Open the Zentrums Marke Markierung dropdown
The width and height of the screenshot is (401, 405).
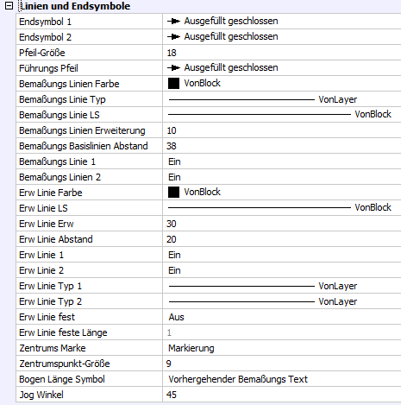click(282, 348)
